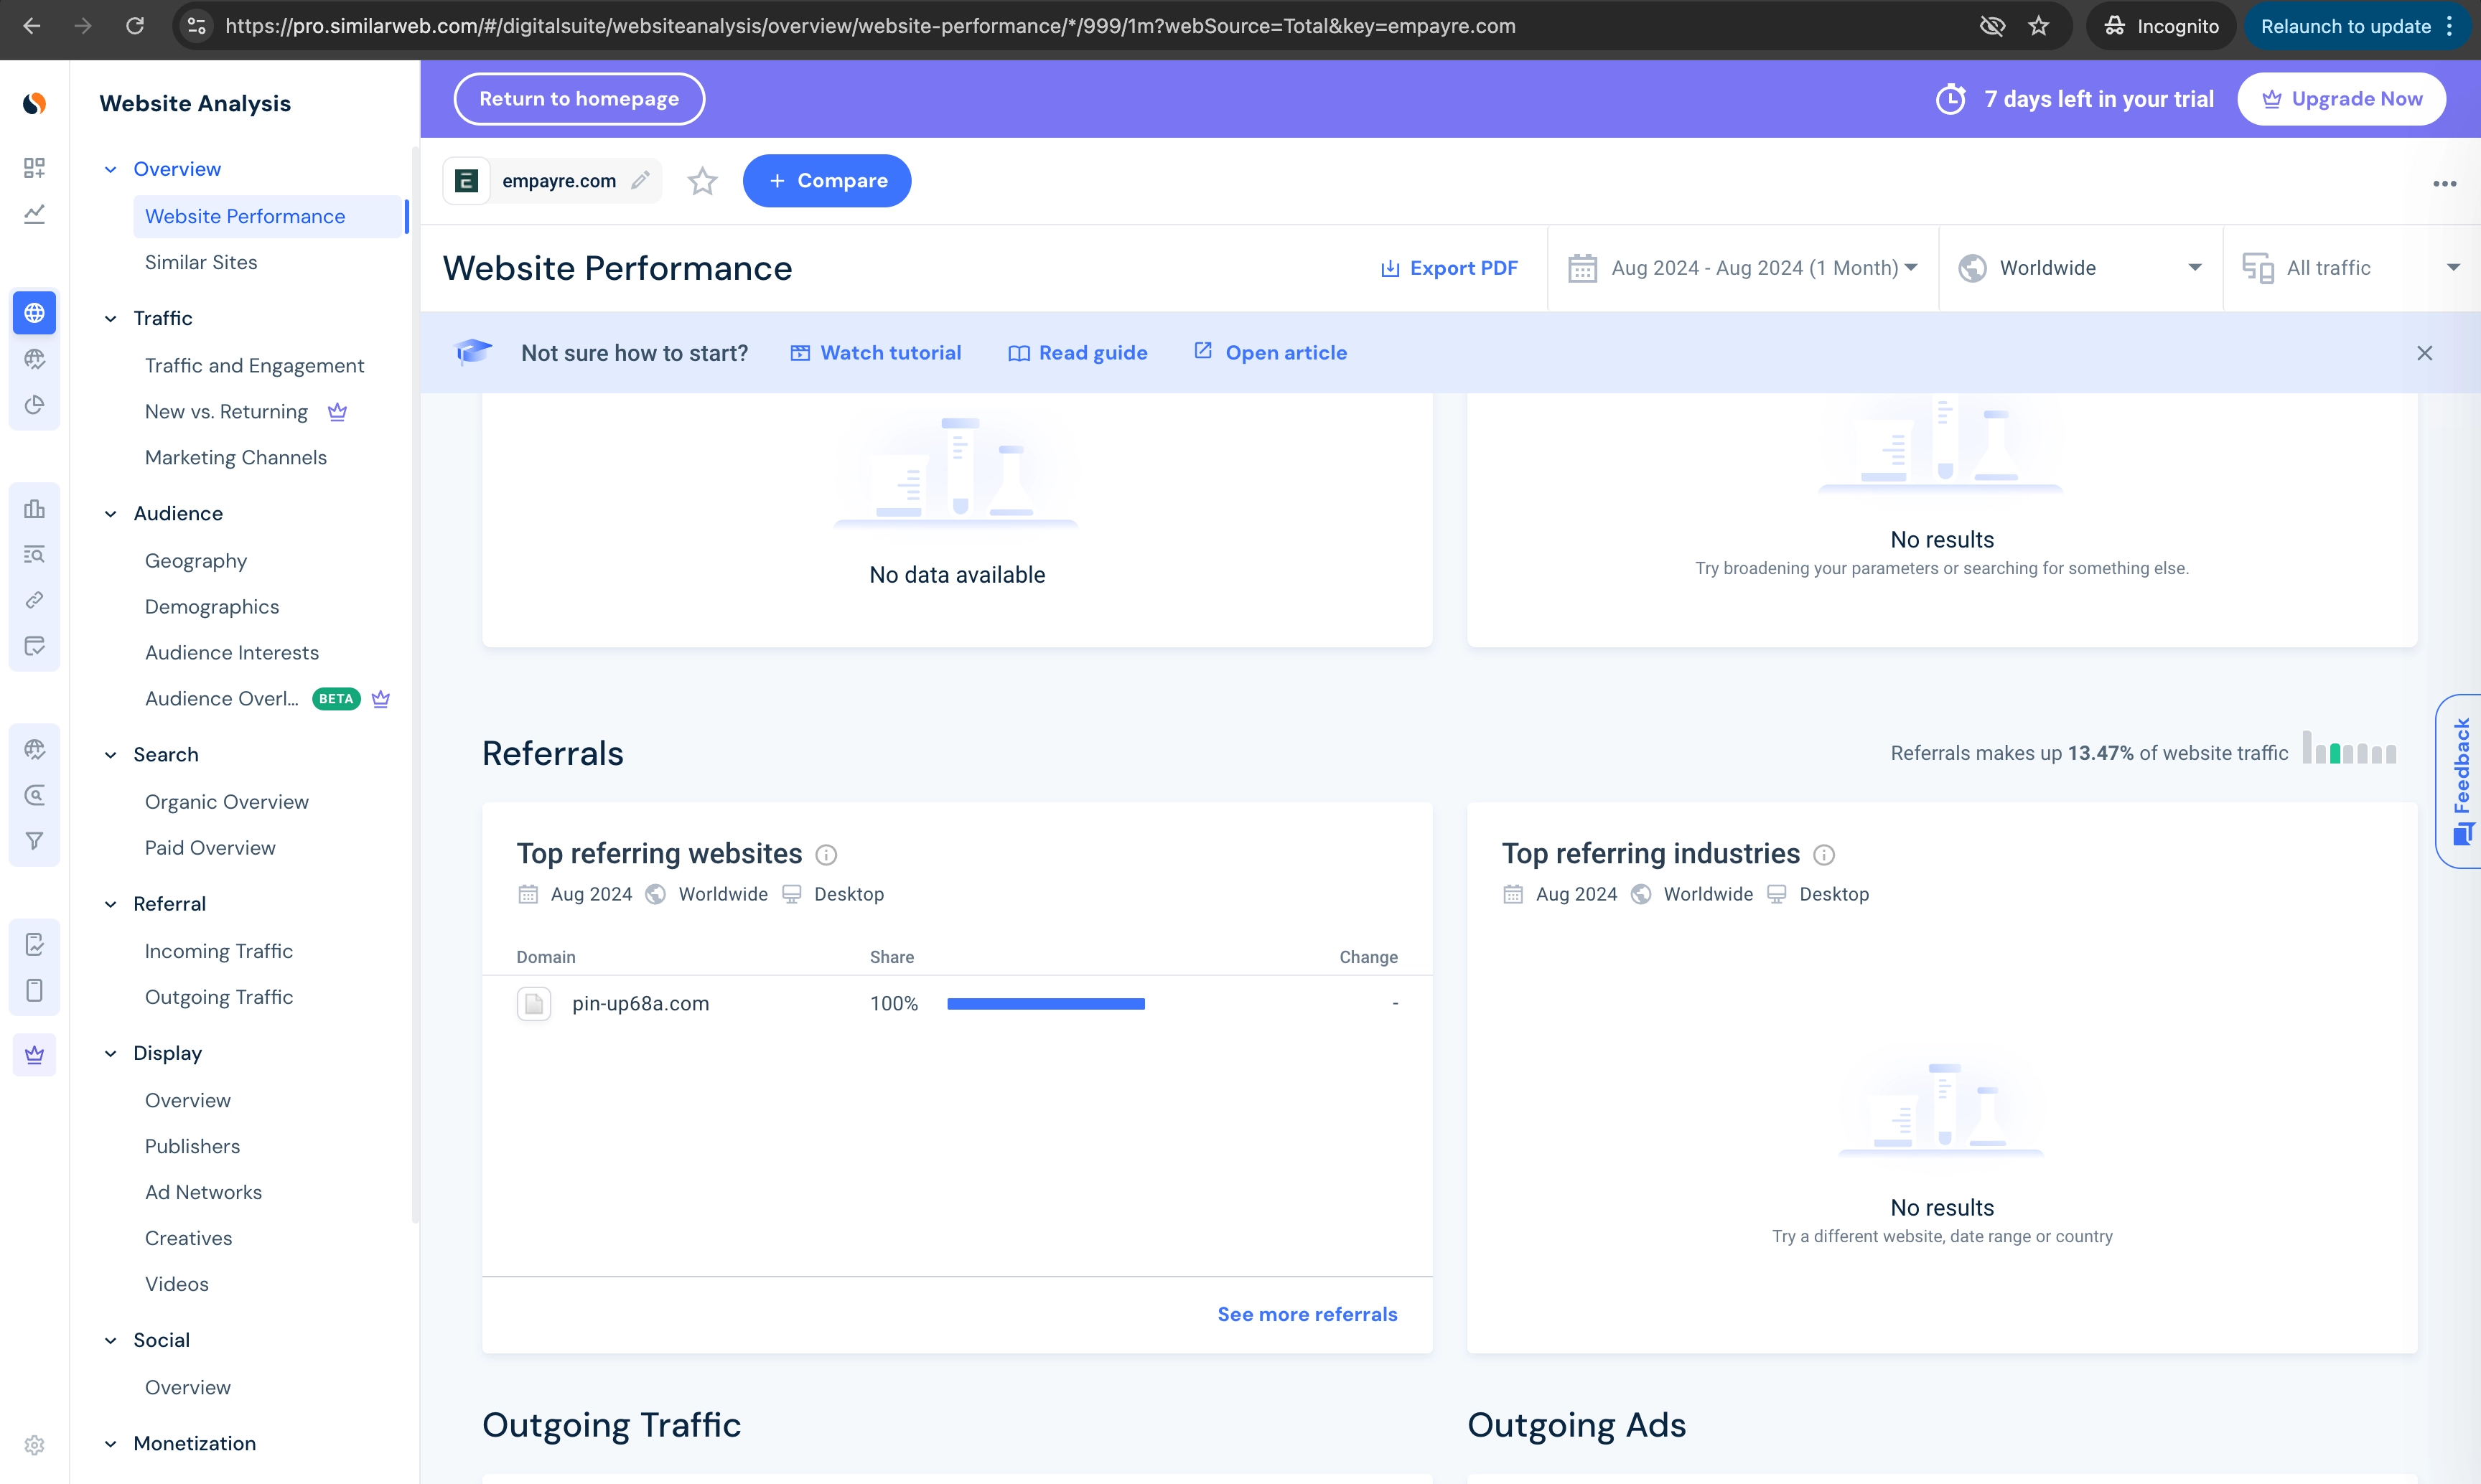The image size is (2481, 1484).
Task: Open the settings gear at bottom of sidebar
Action: point(34,1444)
